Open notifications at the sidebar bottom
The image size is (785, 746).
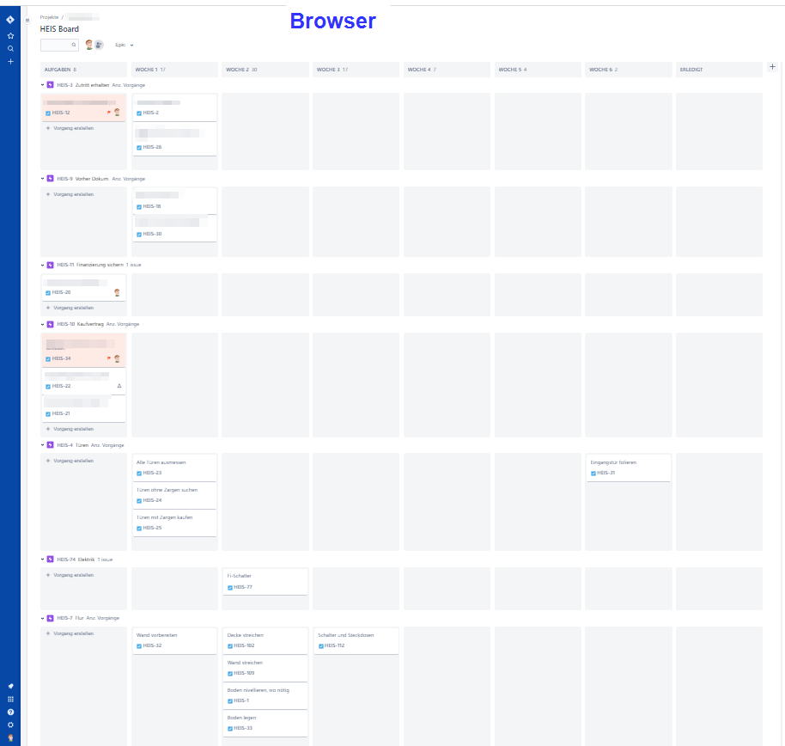coord(10,687)
